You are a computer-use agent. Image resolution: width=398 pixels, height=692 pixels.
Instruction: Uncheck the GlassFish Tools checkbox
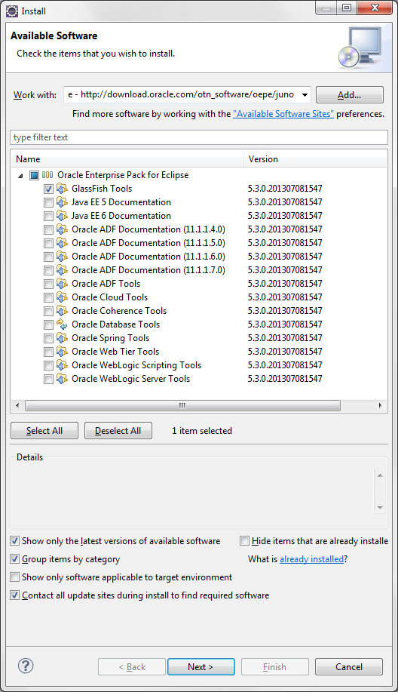click(x=48, y=189)
